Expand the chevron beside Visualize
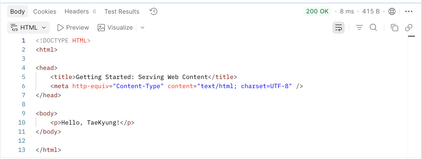This screenshot has height=159, width=422. pyautogui.click(x=143, y=28)
